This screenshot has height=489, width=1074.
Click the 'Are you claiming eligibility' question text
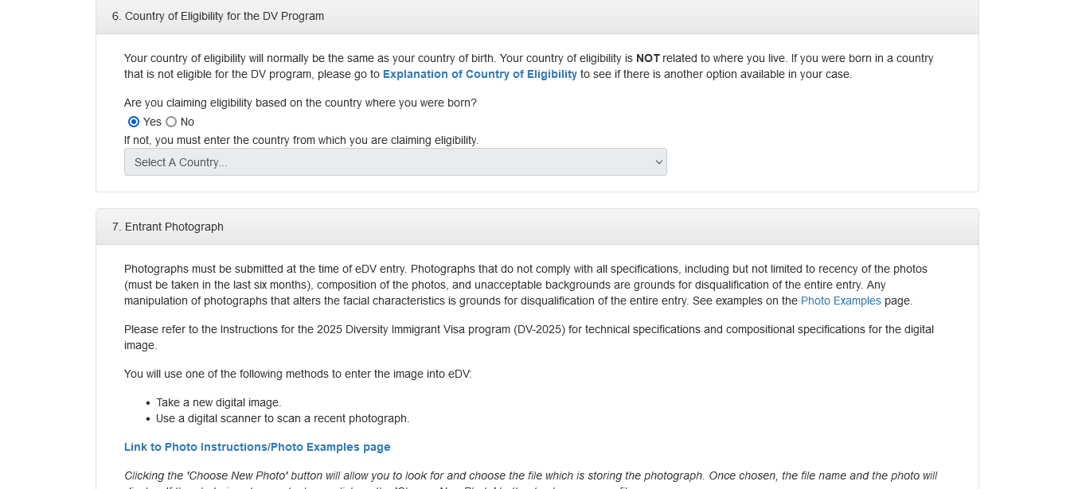click(x=300, y=103)
